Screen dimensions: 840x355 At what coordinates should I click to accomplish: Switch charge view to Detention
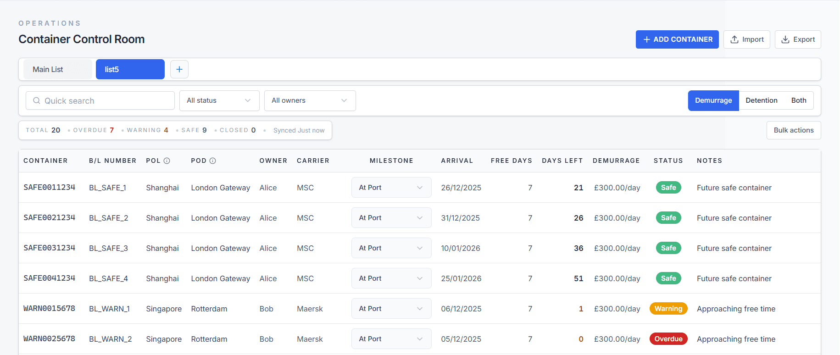[x=761, y=100]
